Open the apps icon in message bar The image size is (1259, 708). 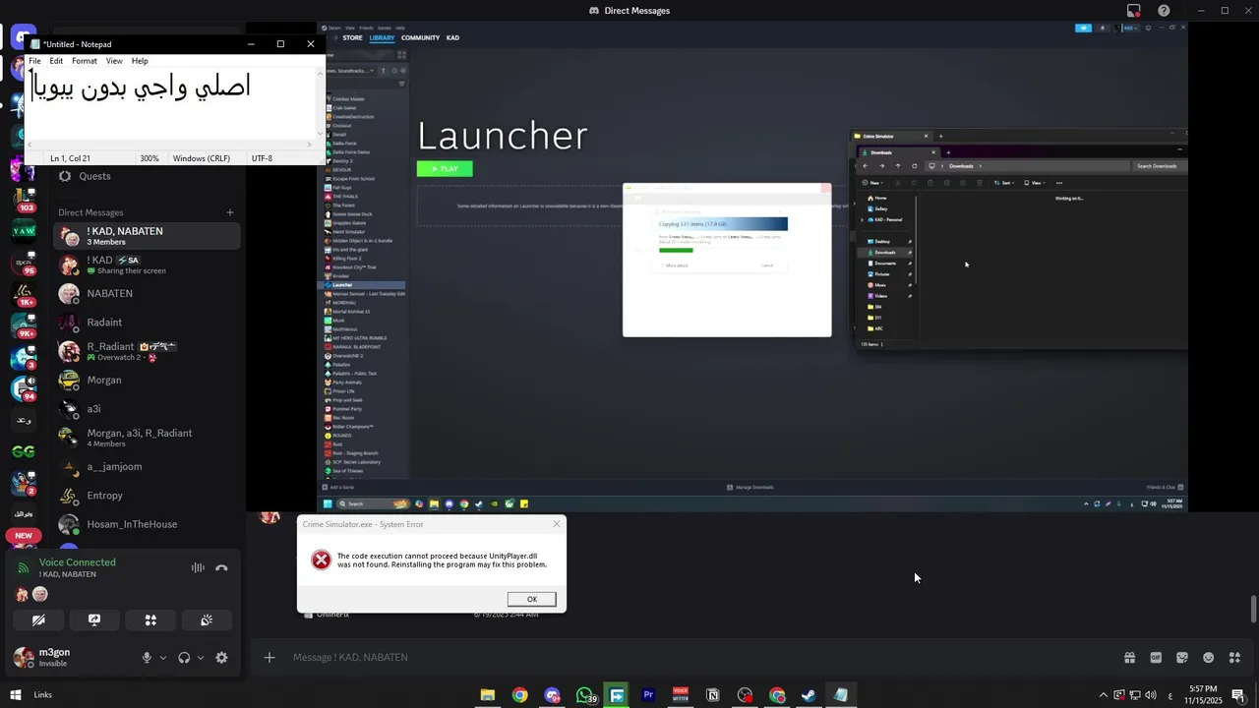coord(1235,658)
